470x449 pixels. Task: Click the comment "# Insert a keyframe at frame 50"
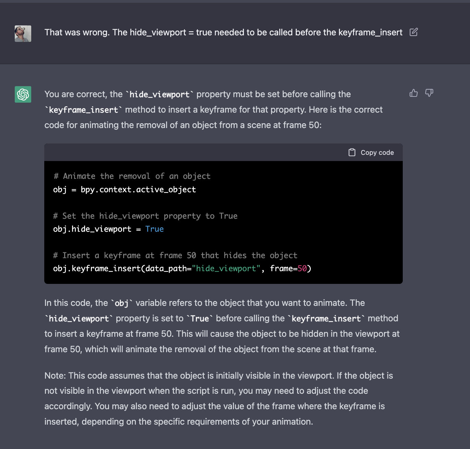[x=175, y=255]
